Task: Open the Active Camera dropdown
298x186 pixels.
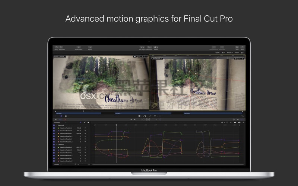Action: (60, 57)
